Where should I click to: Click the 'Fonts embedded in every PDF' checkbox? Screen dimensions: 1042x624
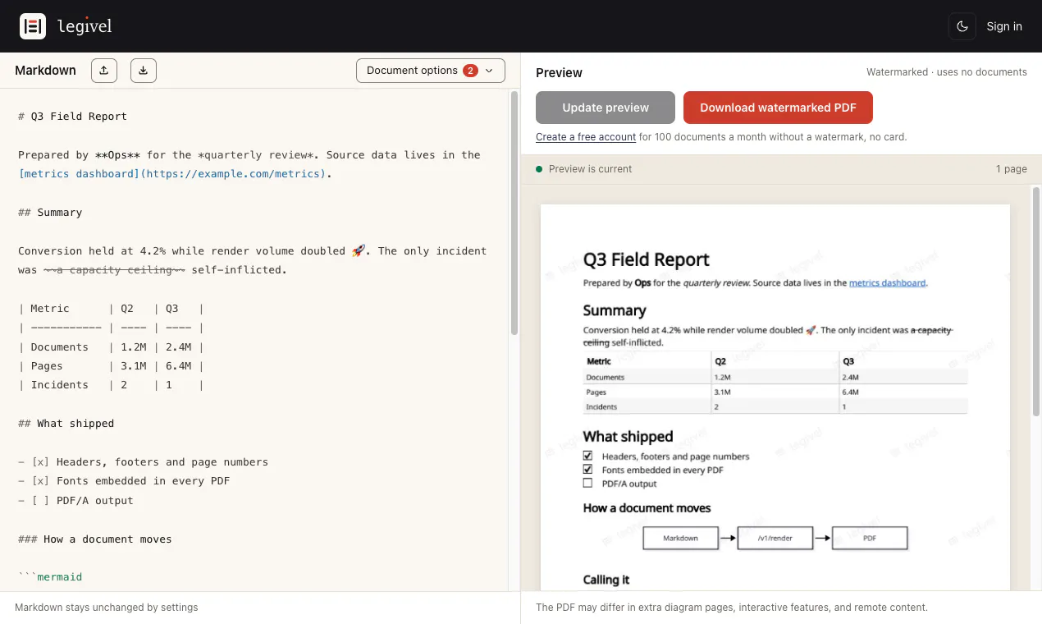[x=587, y=470]
